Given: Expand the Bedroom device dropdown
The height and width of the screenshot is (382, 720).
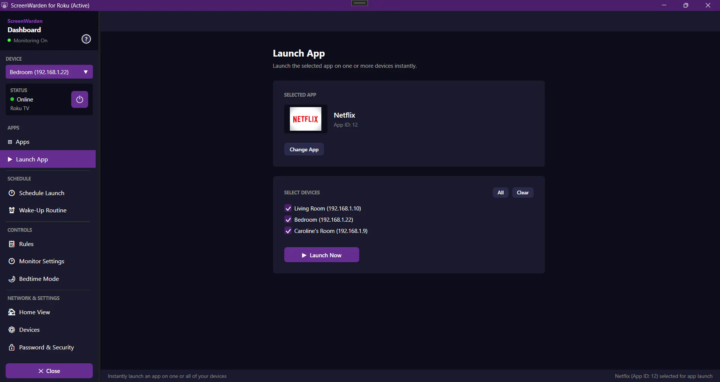Looking at the screenshot, I should click(x=49, y=72).
